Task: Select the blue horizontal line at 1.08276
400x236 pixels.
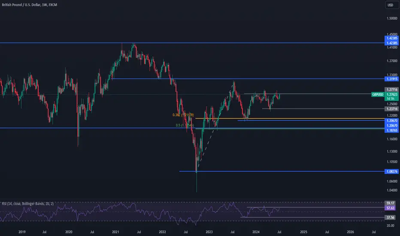Action: 282,171
